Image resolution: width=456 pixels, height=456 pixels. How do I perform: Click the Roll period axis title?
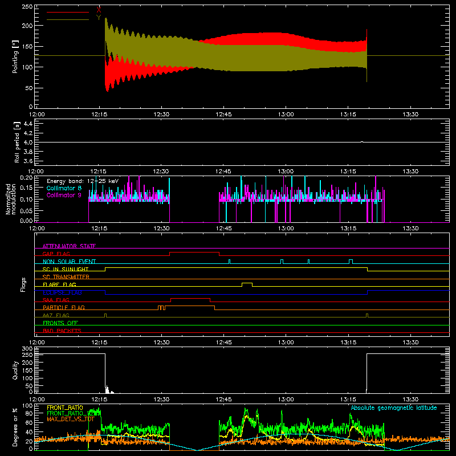click(x=17, y=142)
